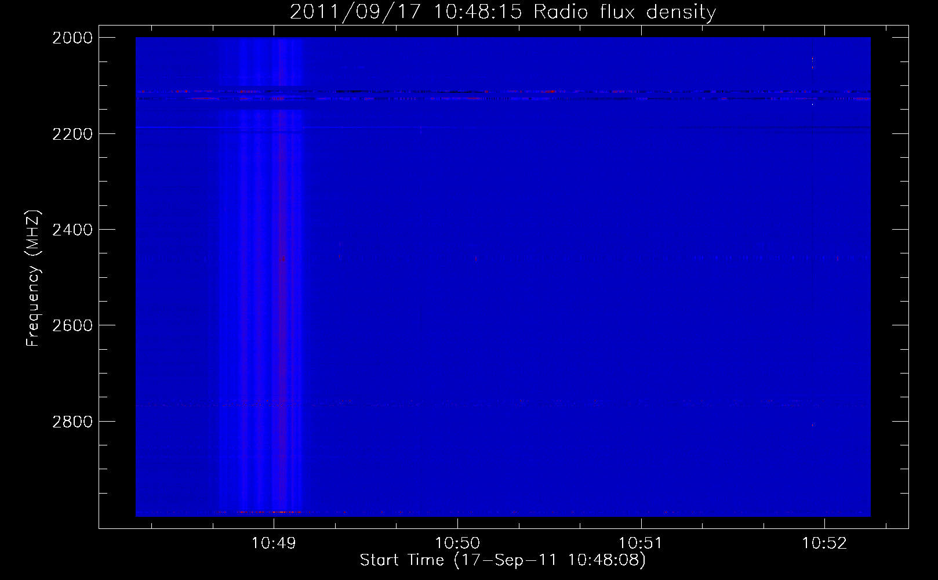Click the 2400 frequency tick label
Screen dimensions: 938x580
72,230
